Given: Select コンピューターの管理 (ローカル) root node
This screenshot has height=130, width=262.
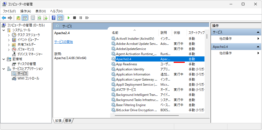Looking at the screenshot, I should tap(26, 25).
